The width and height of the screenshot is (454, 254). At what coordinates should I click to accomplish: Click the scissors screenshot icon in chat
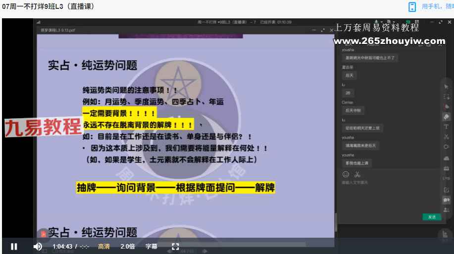coord(357,174)
